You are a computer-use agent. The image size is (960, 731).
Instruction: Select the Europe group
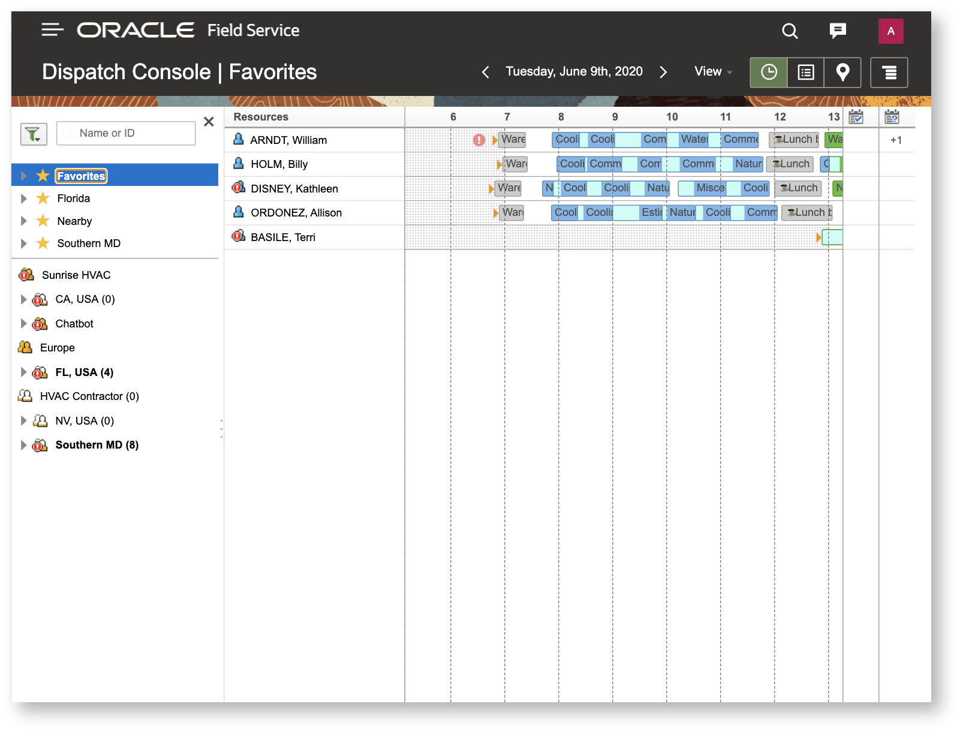click(x=58, y=348)
